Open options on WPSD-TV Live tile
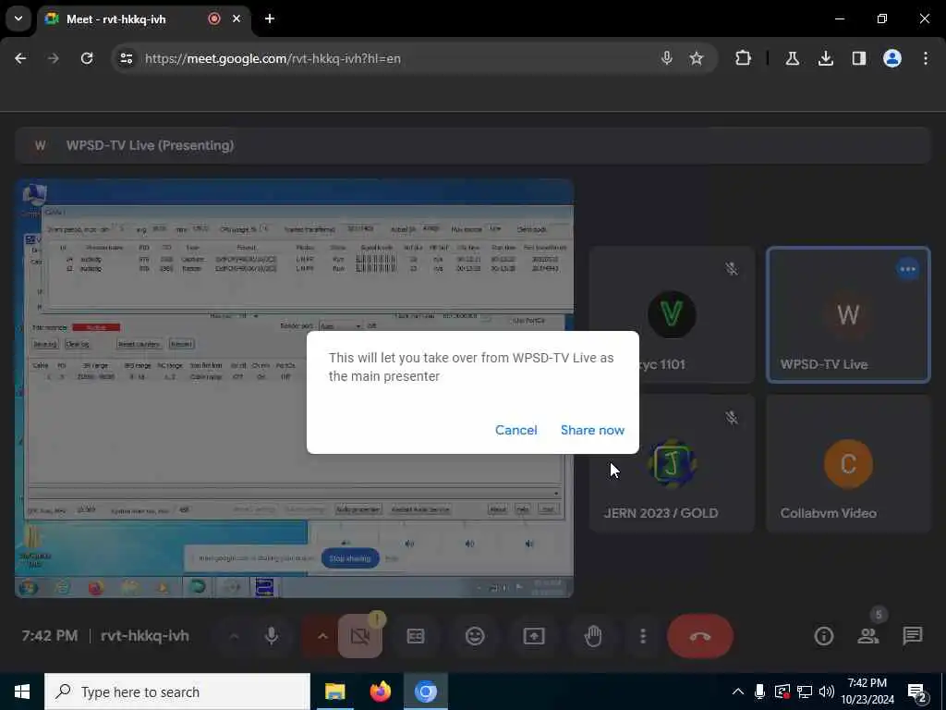 pos(907,269)
